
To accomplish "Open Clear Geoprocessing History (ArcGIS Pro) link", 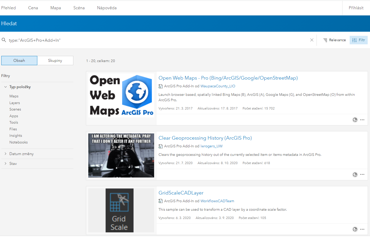I will pos(205,138).
